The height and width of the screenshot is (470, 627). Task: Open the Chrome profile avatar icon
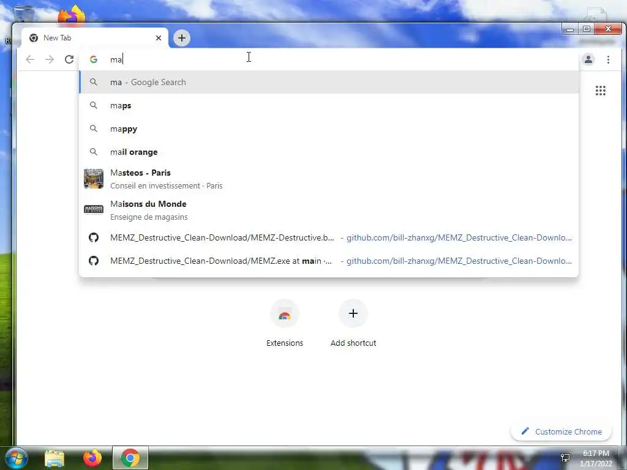click(x=588, y=59)
